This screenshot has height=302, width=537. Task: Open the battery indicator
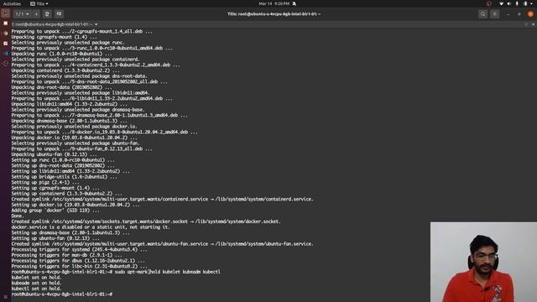(x=525, y=3)
